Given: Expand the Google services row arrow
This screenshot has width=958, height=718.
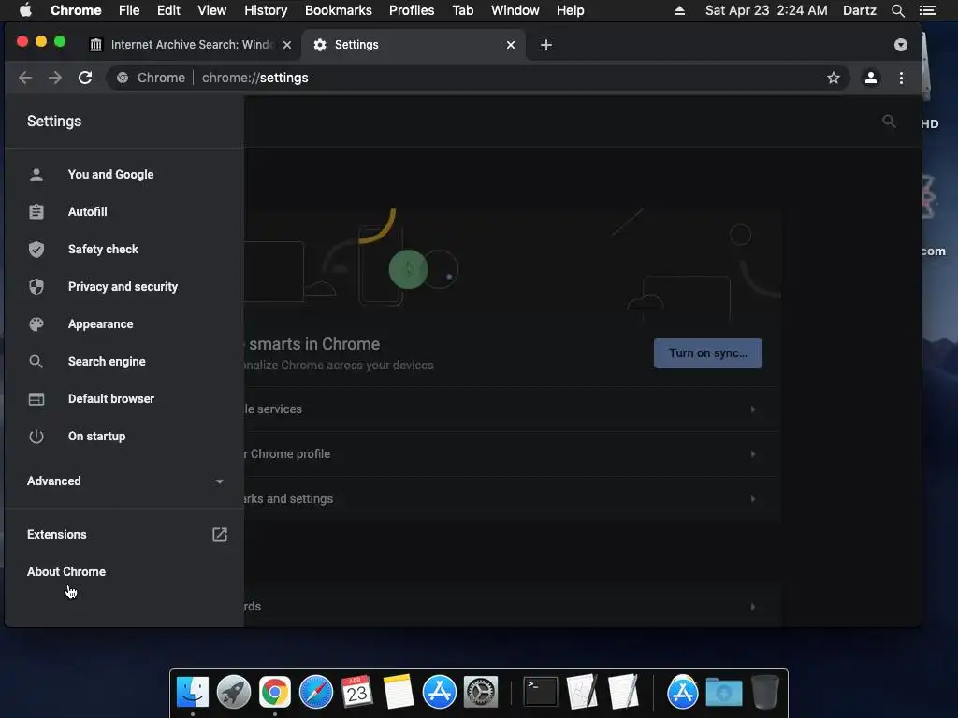Looking at the screenshot, I should pos(753,409).
